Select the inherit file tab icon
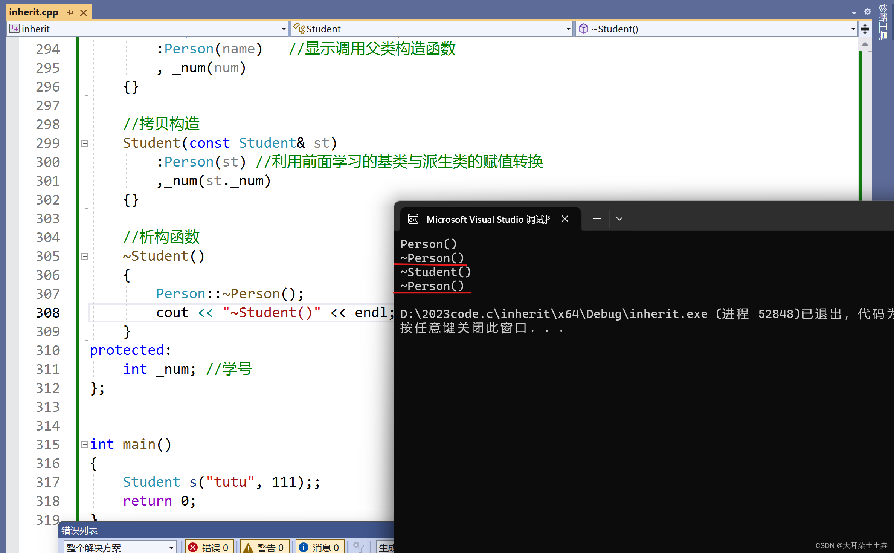 (14, 29)
